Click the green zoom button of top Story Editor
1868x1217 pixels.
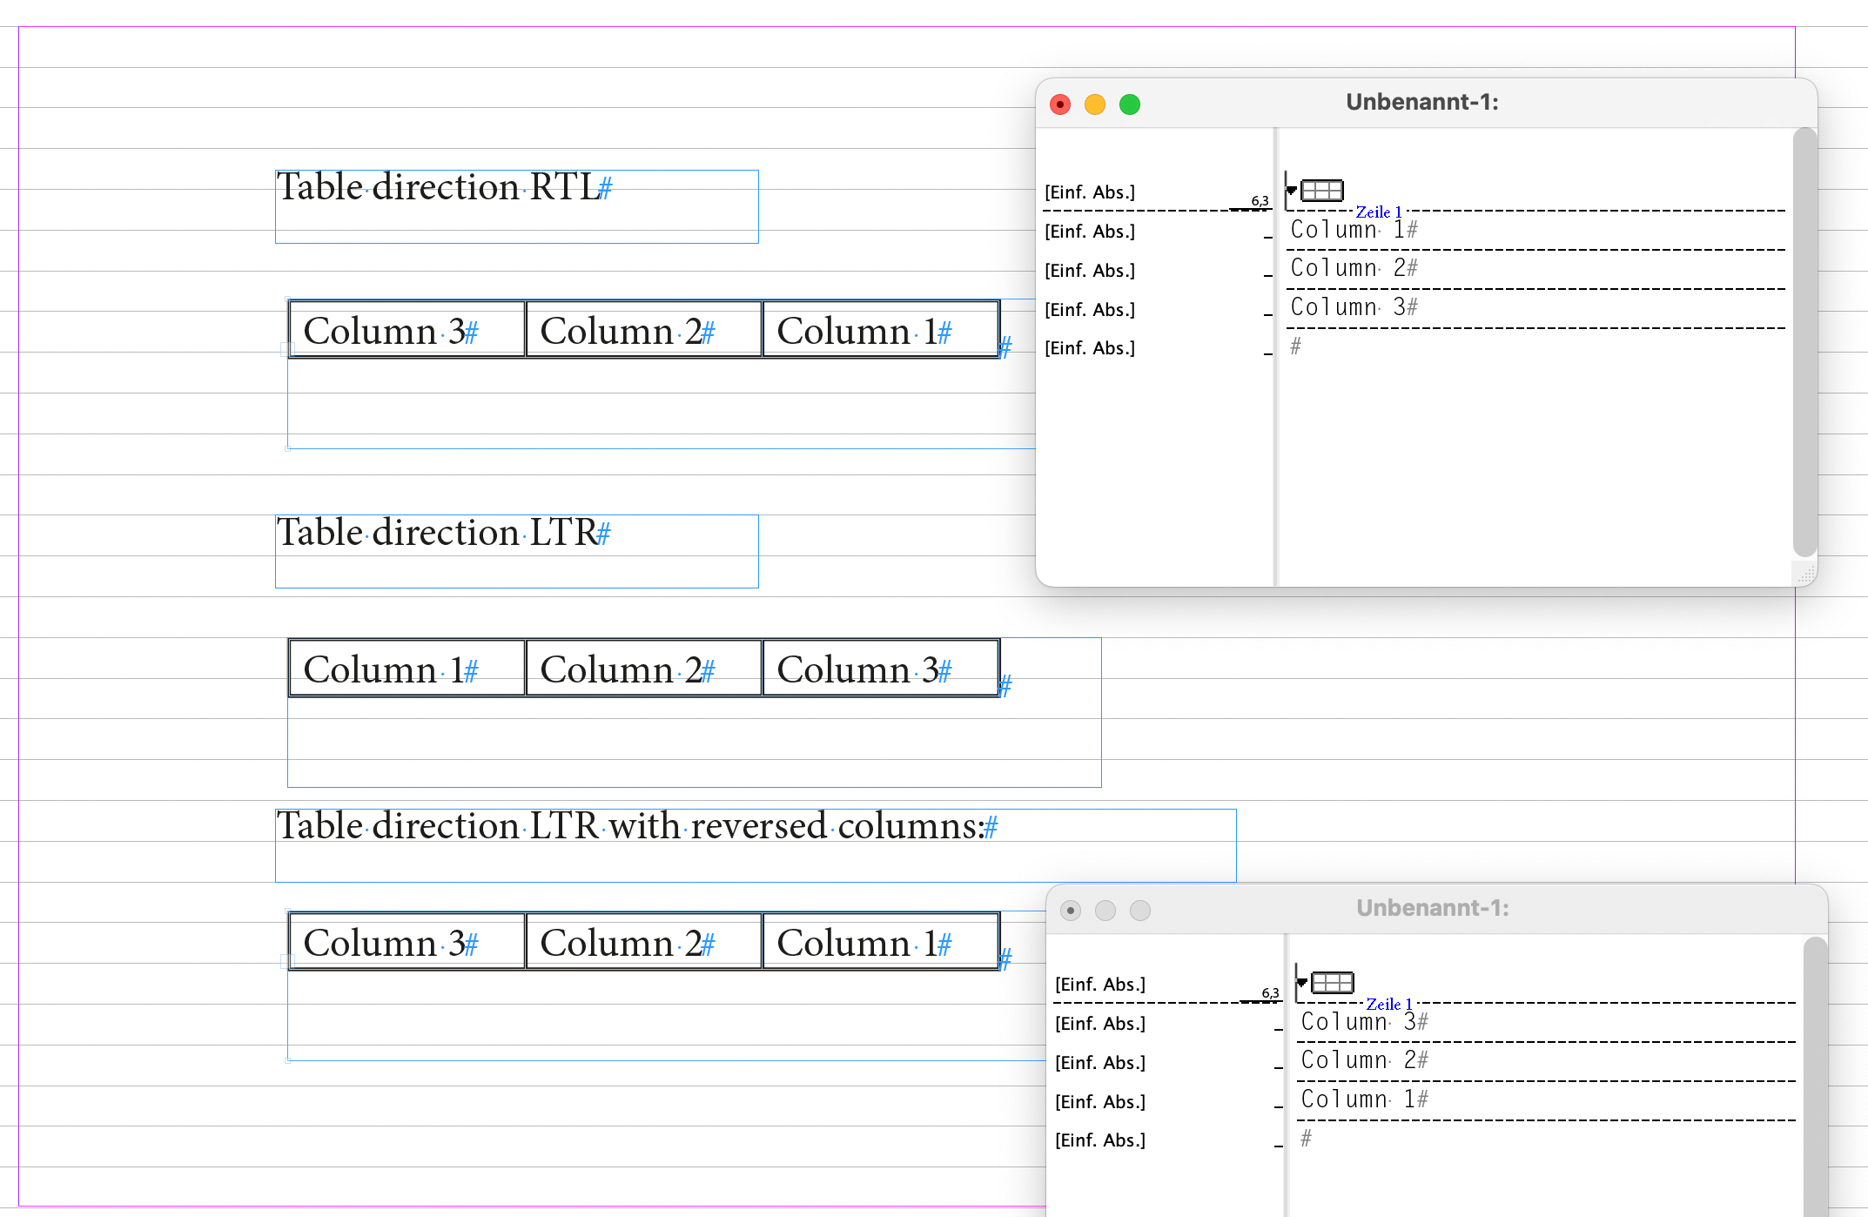tap(1129, 104)
